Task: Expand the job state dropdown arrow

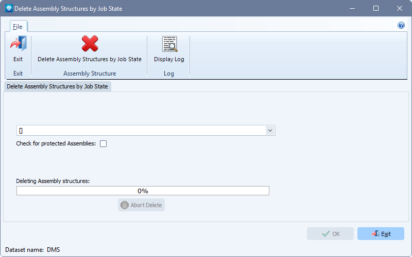Action: 270,131
